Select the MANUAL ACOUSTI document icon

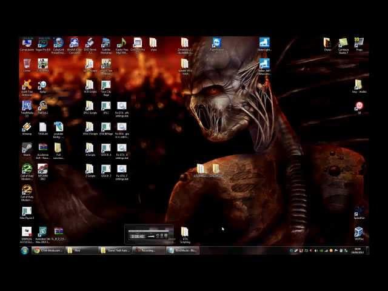point(27,235)
